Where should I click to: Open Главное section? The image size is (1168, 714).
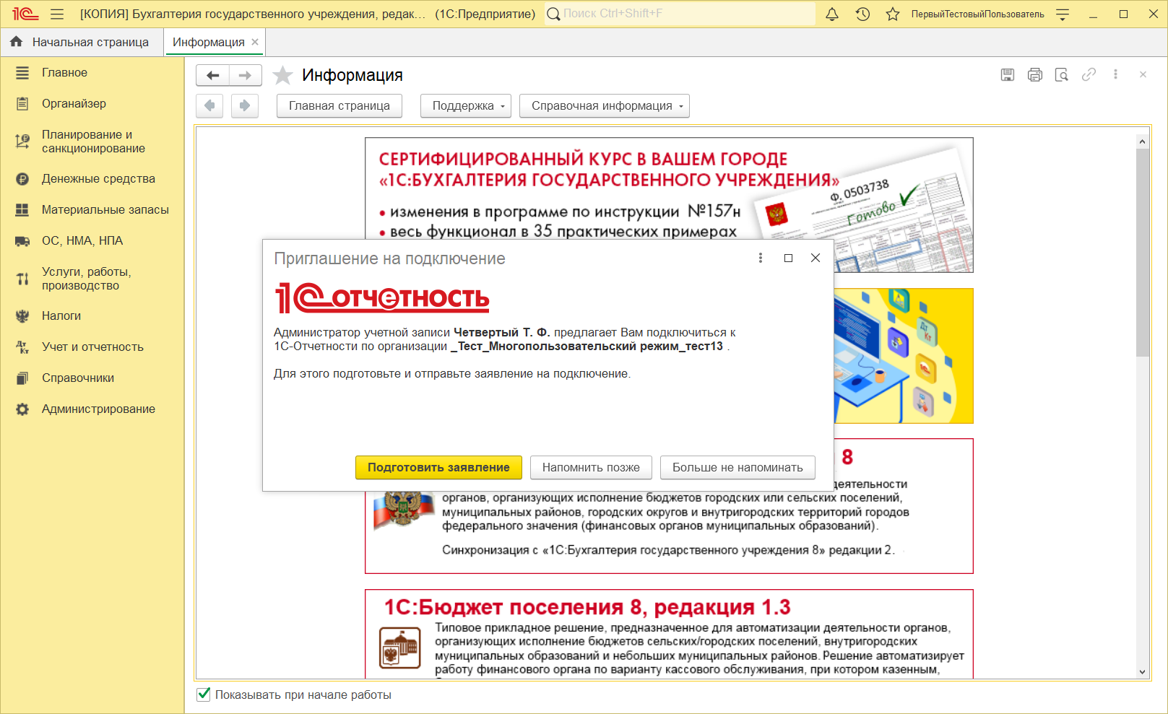click(x=92, y=72)
